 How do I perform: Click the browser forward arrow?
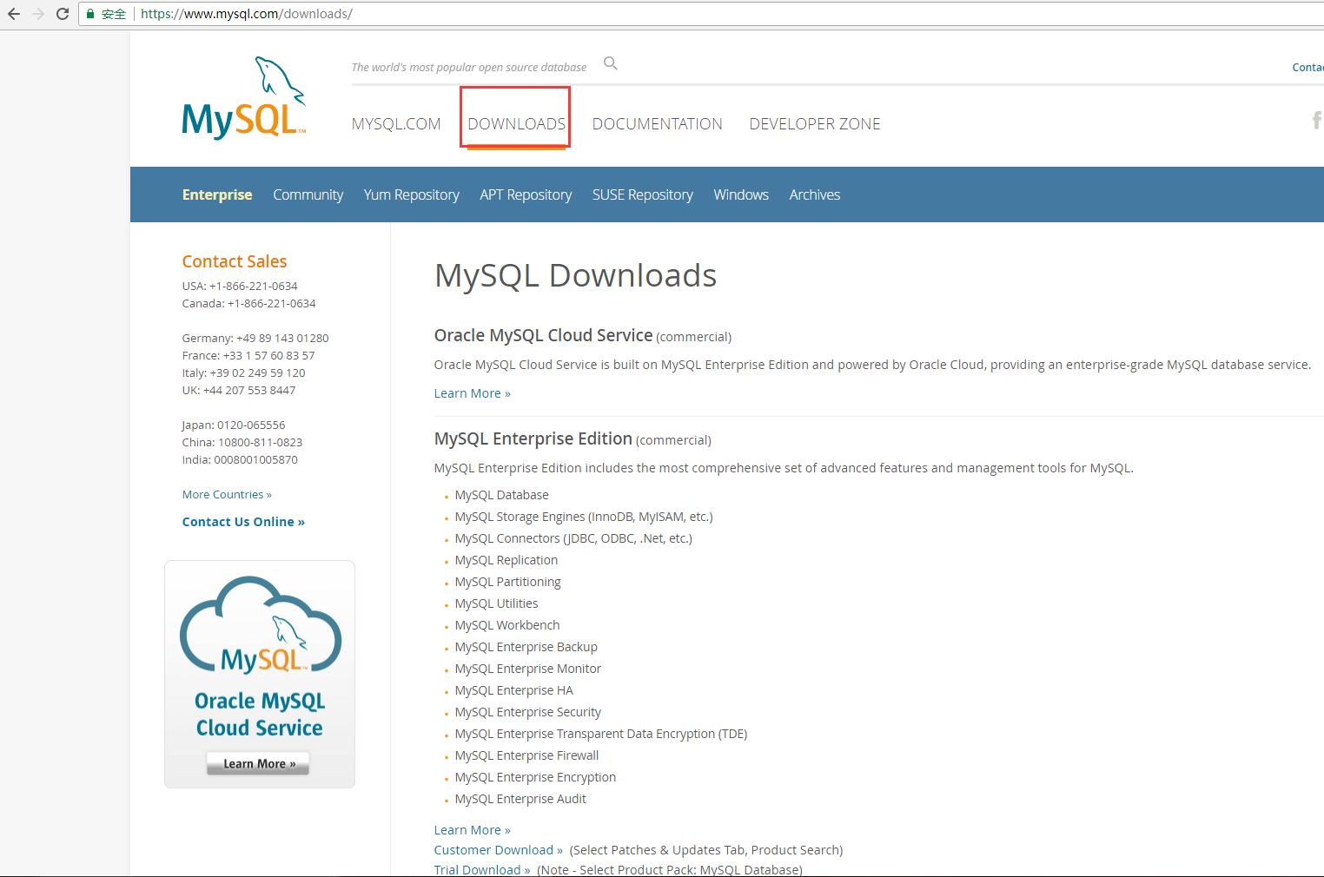tap(38, 14)
